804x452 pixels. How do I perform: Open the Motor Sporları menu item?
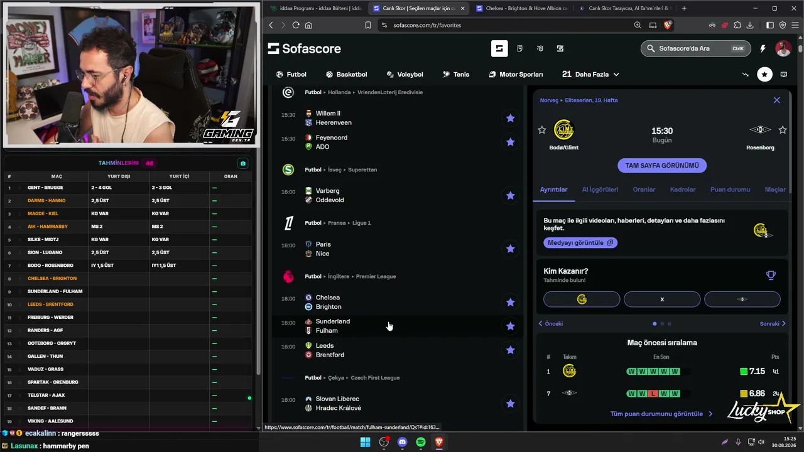coord(516,74)
